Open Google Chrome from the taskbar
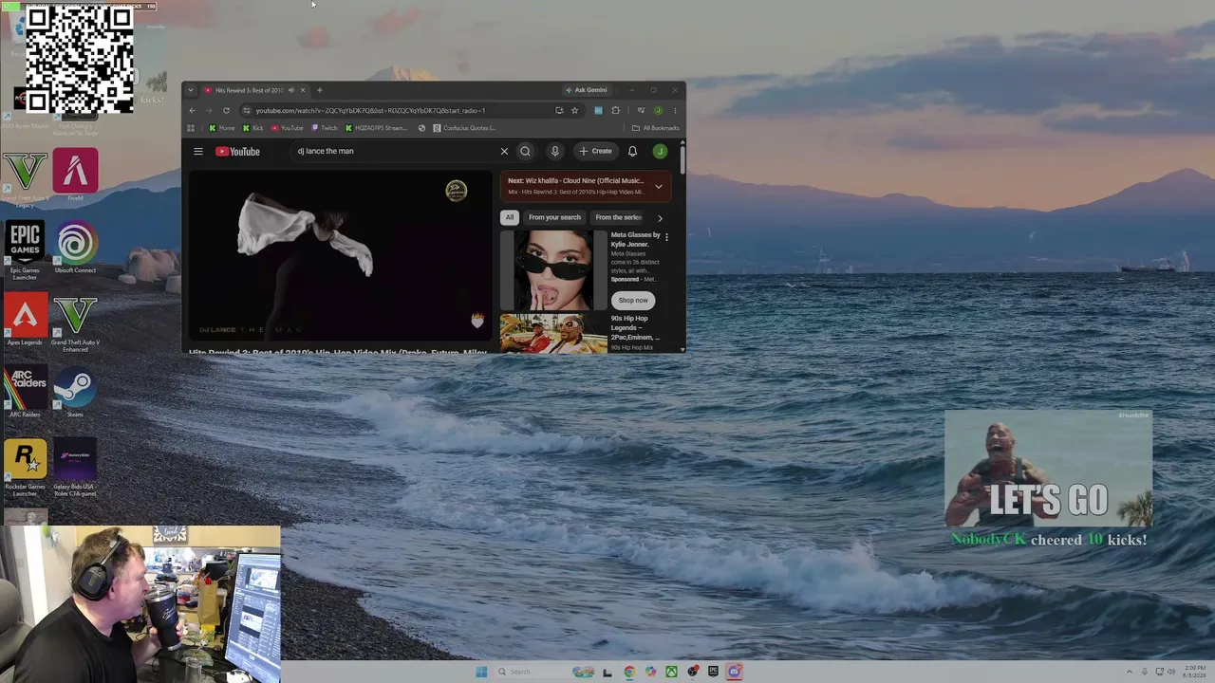This screenshot has height=683, width=1215. click(629, 672)
